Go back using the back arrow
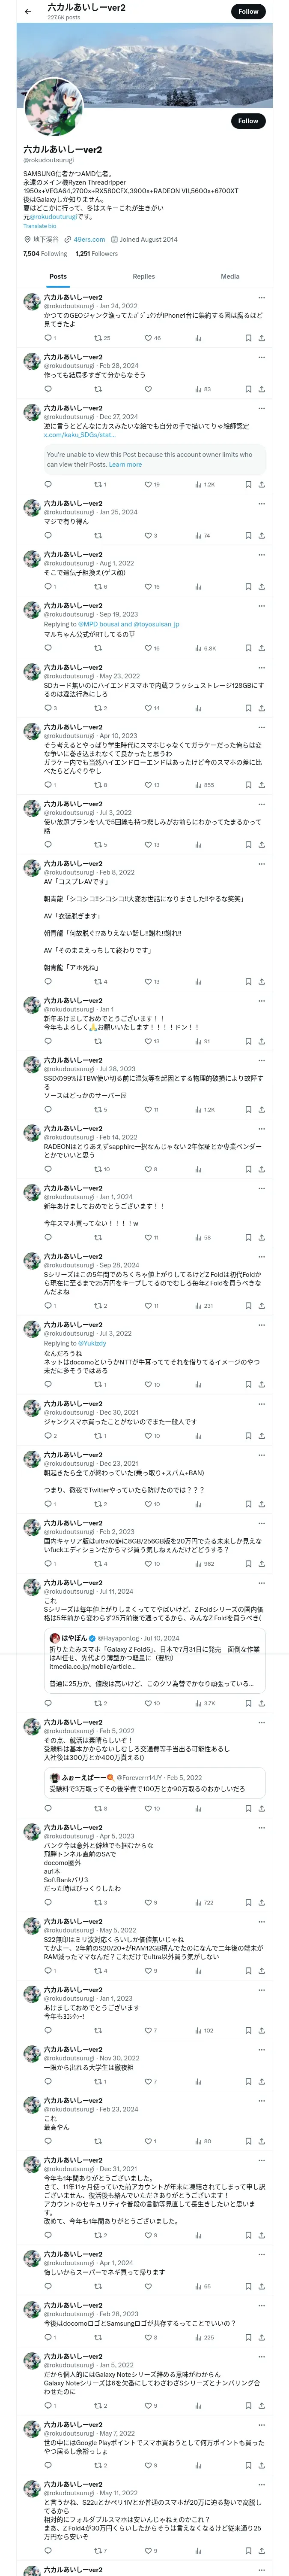289x2576 pixels. pyautogui.click(x=28, y=11)
